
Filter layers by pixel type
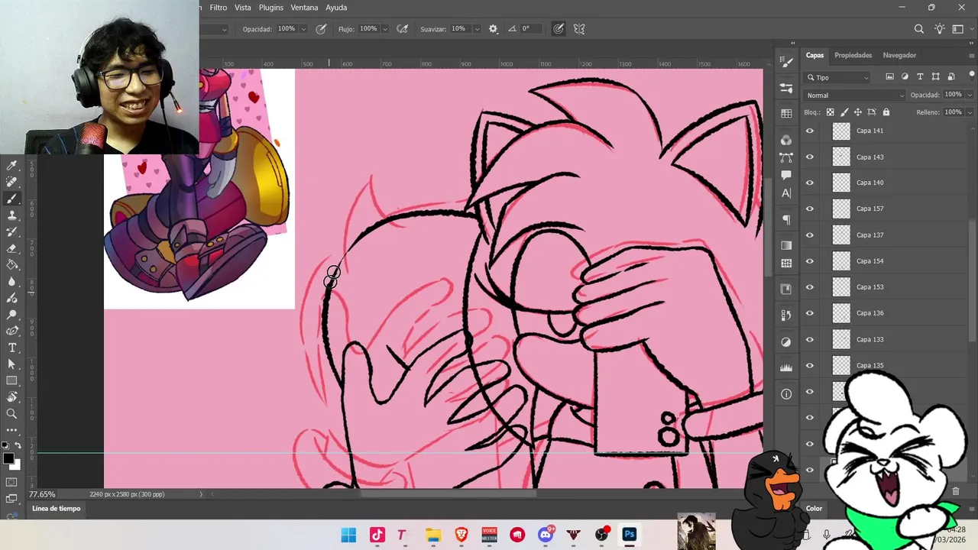[x=889, y=77]
